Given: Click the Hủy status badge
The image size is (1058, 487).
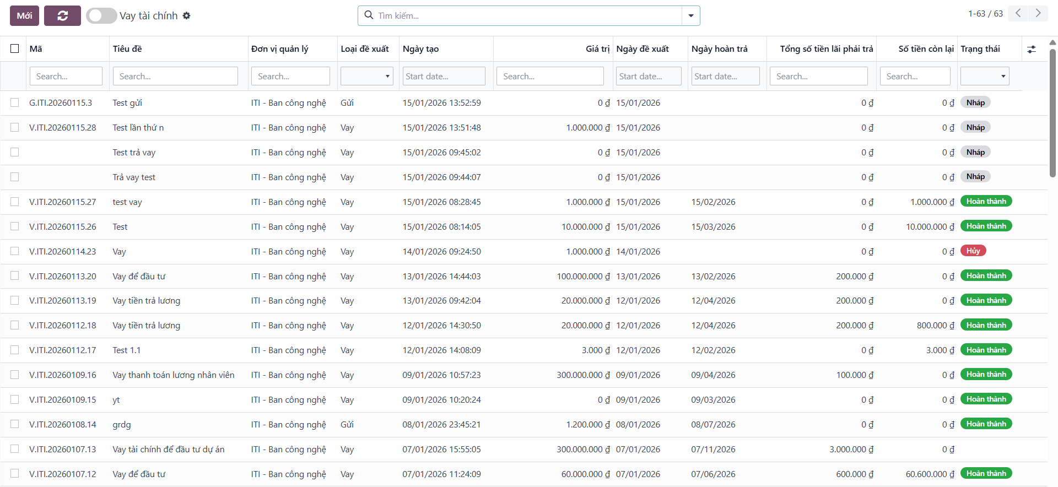Looking at the screenshot, I should [973, 251].
